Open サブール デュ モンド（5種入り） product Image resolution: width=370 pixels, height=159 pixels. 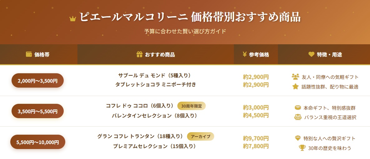coord(154,75)
